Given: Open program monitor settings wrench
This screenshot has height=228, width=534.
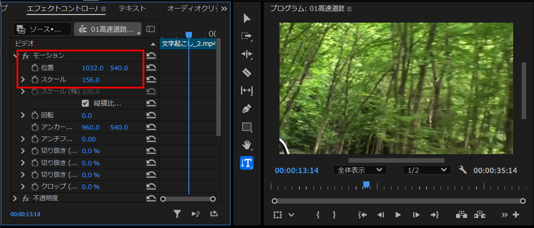Looking at the screenshot, I should pos(462,169).
